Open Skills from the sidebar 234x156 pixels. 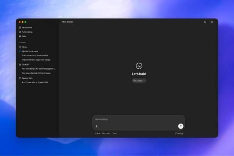(23, 36)
